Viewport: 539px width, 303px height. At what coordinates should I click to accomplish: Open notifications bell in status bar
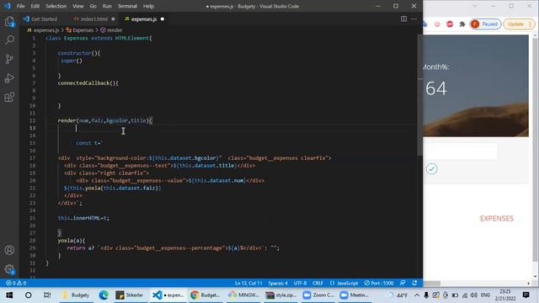414,283
